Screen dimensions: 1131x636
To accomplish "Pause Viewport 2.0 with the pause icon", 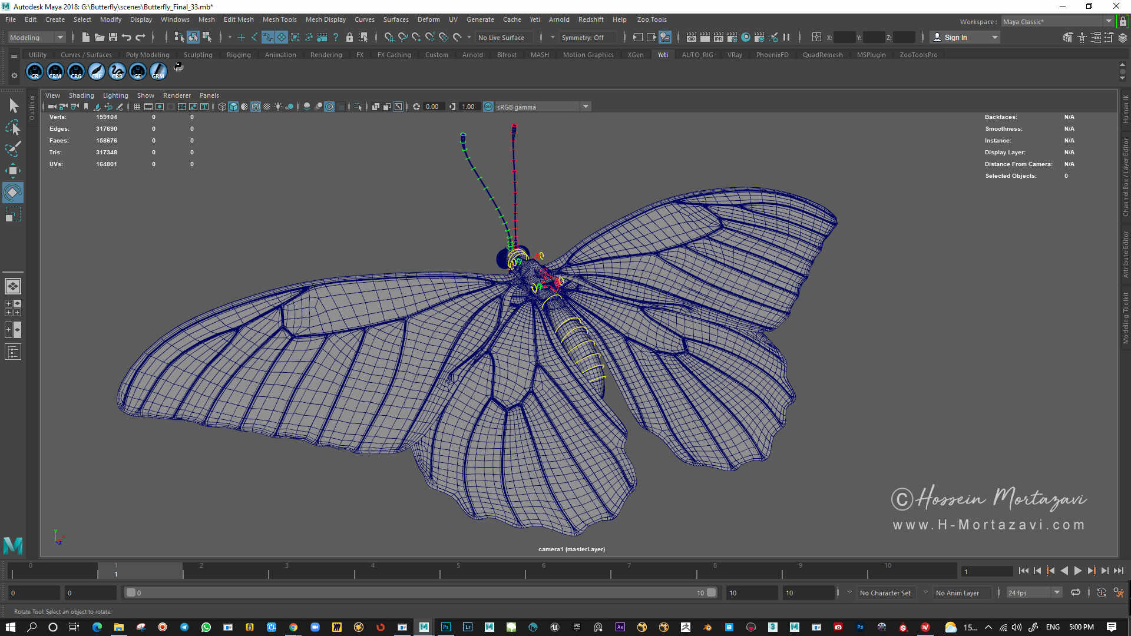I will click(786, 37).
